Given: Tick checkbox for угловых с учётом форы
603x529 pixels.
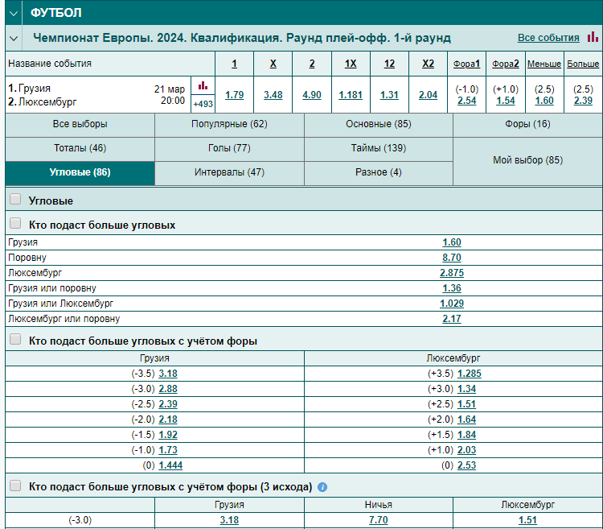Looking at the screenshot, I should (x=15, y=339).
